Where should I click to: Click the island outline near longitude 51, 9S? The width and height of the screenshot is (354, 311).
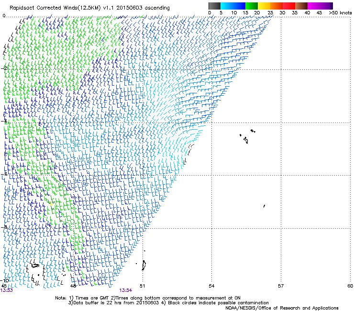pos(144,265)
